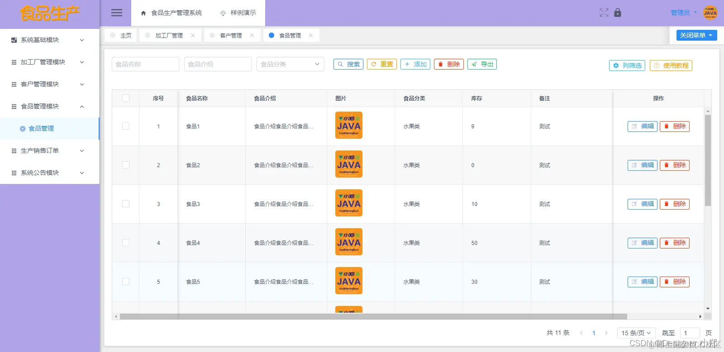Click the 重置 button

click(382, 64)
